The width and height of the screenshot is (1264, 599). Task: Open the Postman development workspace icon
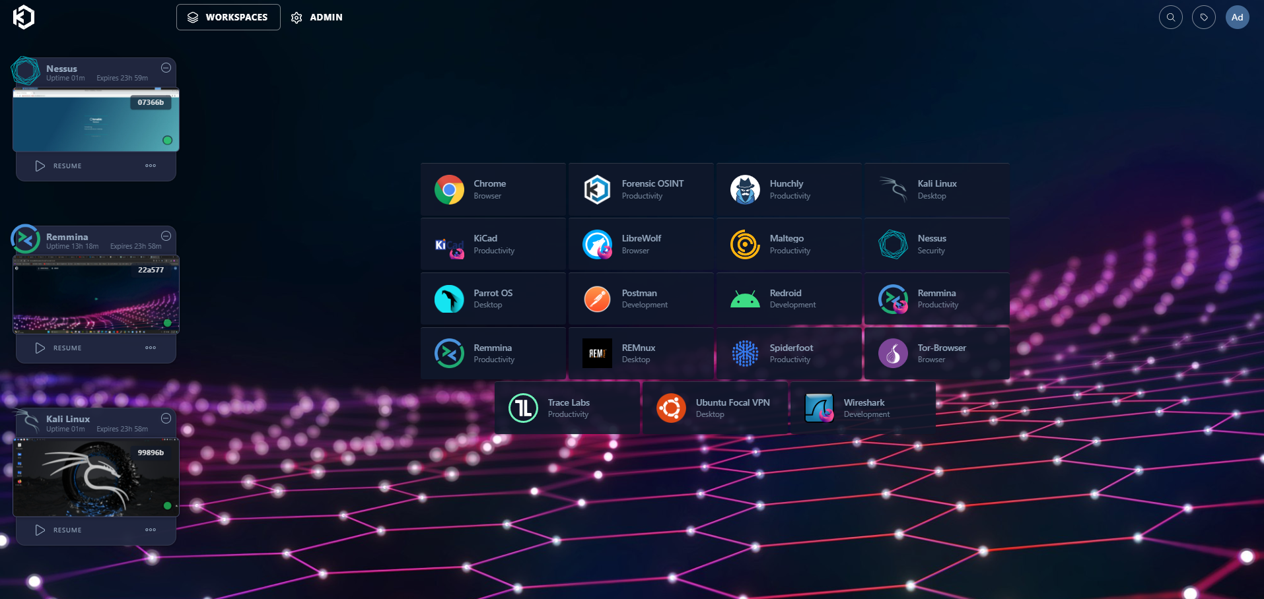point(597,298)
